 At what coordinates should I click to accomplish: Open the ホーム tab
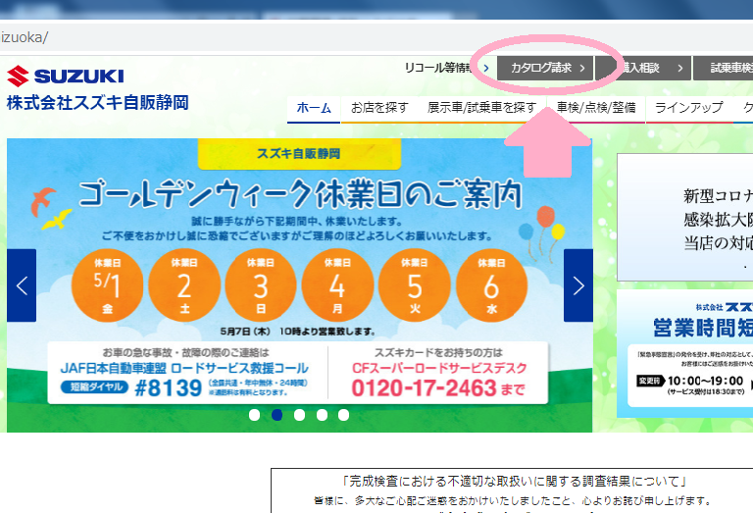click(314, 109)
